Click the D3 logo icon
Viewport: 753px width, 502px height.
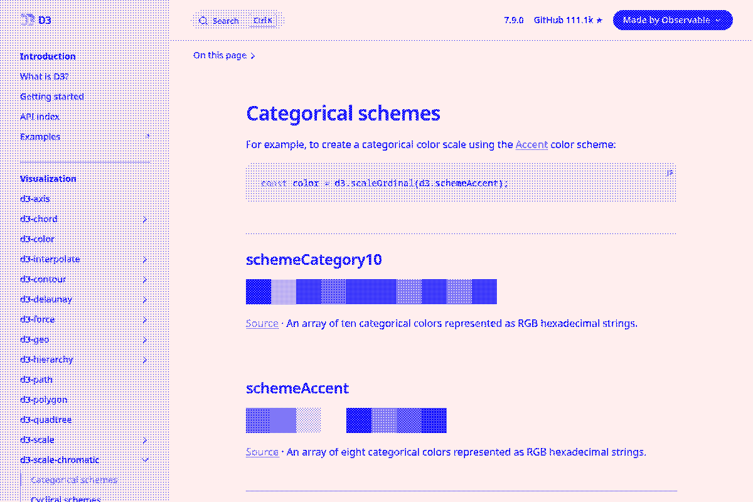[27, 20]
